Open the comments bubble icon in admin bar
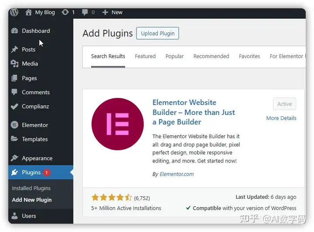The image size is (314, 232). point(85,12)
